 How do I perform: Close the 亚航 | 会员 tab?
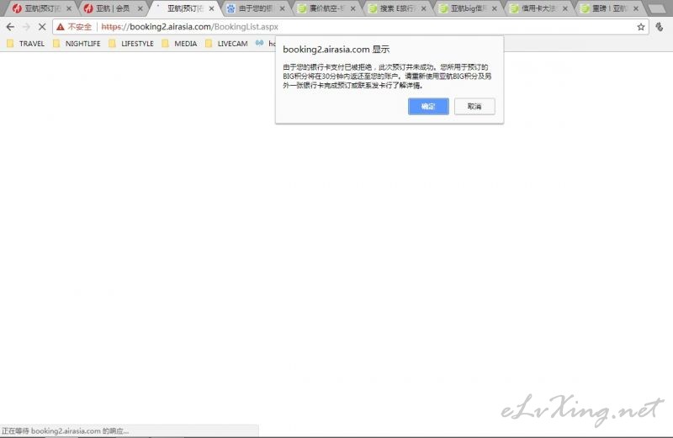click(x=140, y=8)
